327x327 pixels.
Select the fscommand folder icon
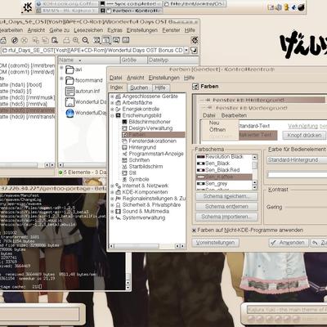(70, 80)
